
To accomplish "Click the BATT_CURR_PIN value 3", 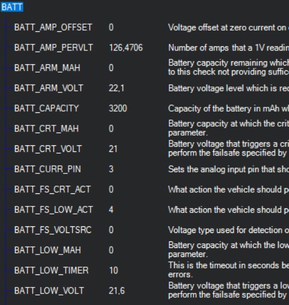I will (111, 169).
